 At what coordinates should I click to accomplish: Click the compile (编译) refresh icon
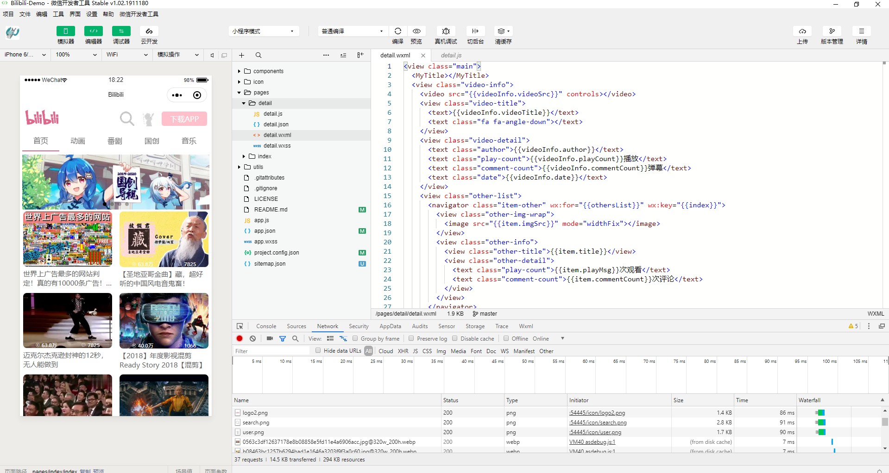(x=398, y=31)
